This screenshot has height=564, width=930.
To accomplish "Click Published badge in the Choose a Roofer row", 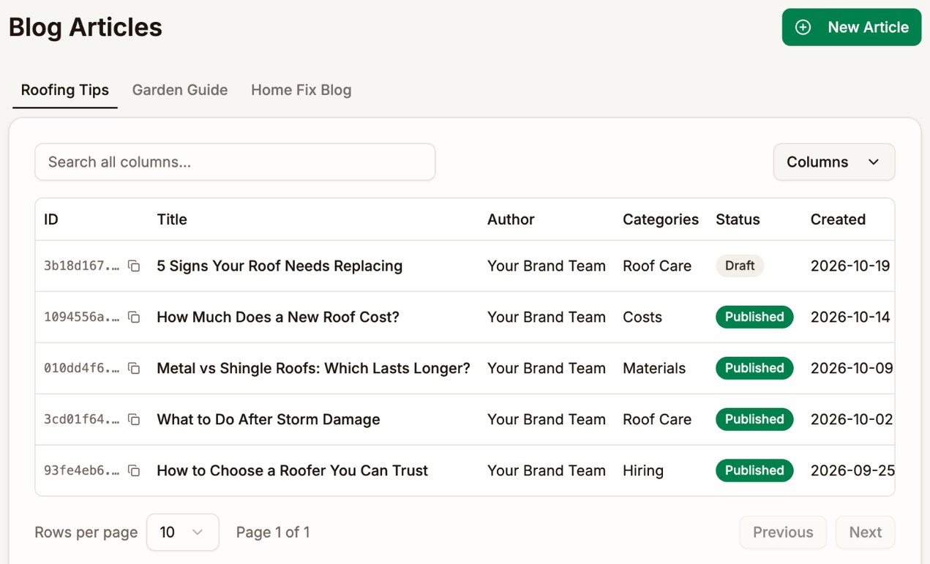I will 754,470.
